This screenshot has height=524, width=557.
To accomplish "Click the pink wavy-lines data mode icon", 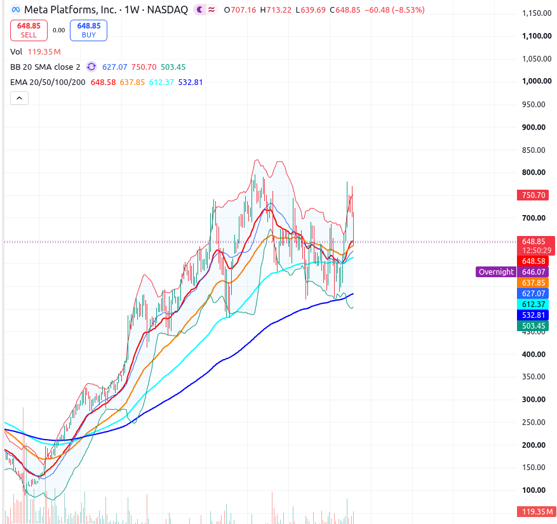I will point(211,10).
